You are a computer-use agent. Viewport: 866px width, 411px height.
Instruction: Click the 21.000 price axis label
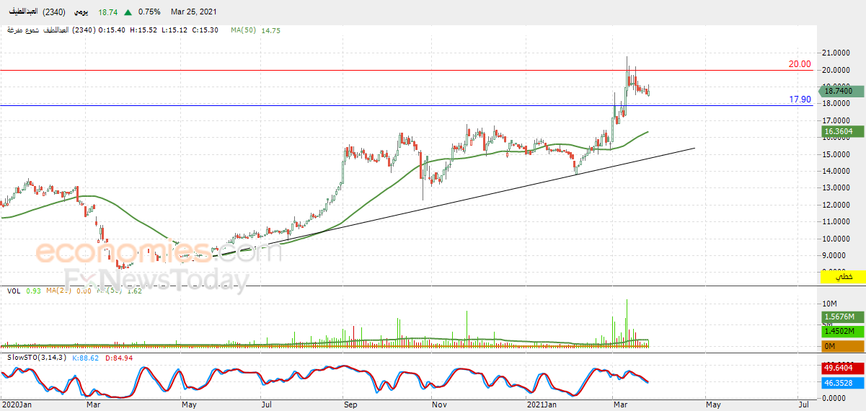836,53
